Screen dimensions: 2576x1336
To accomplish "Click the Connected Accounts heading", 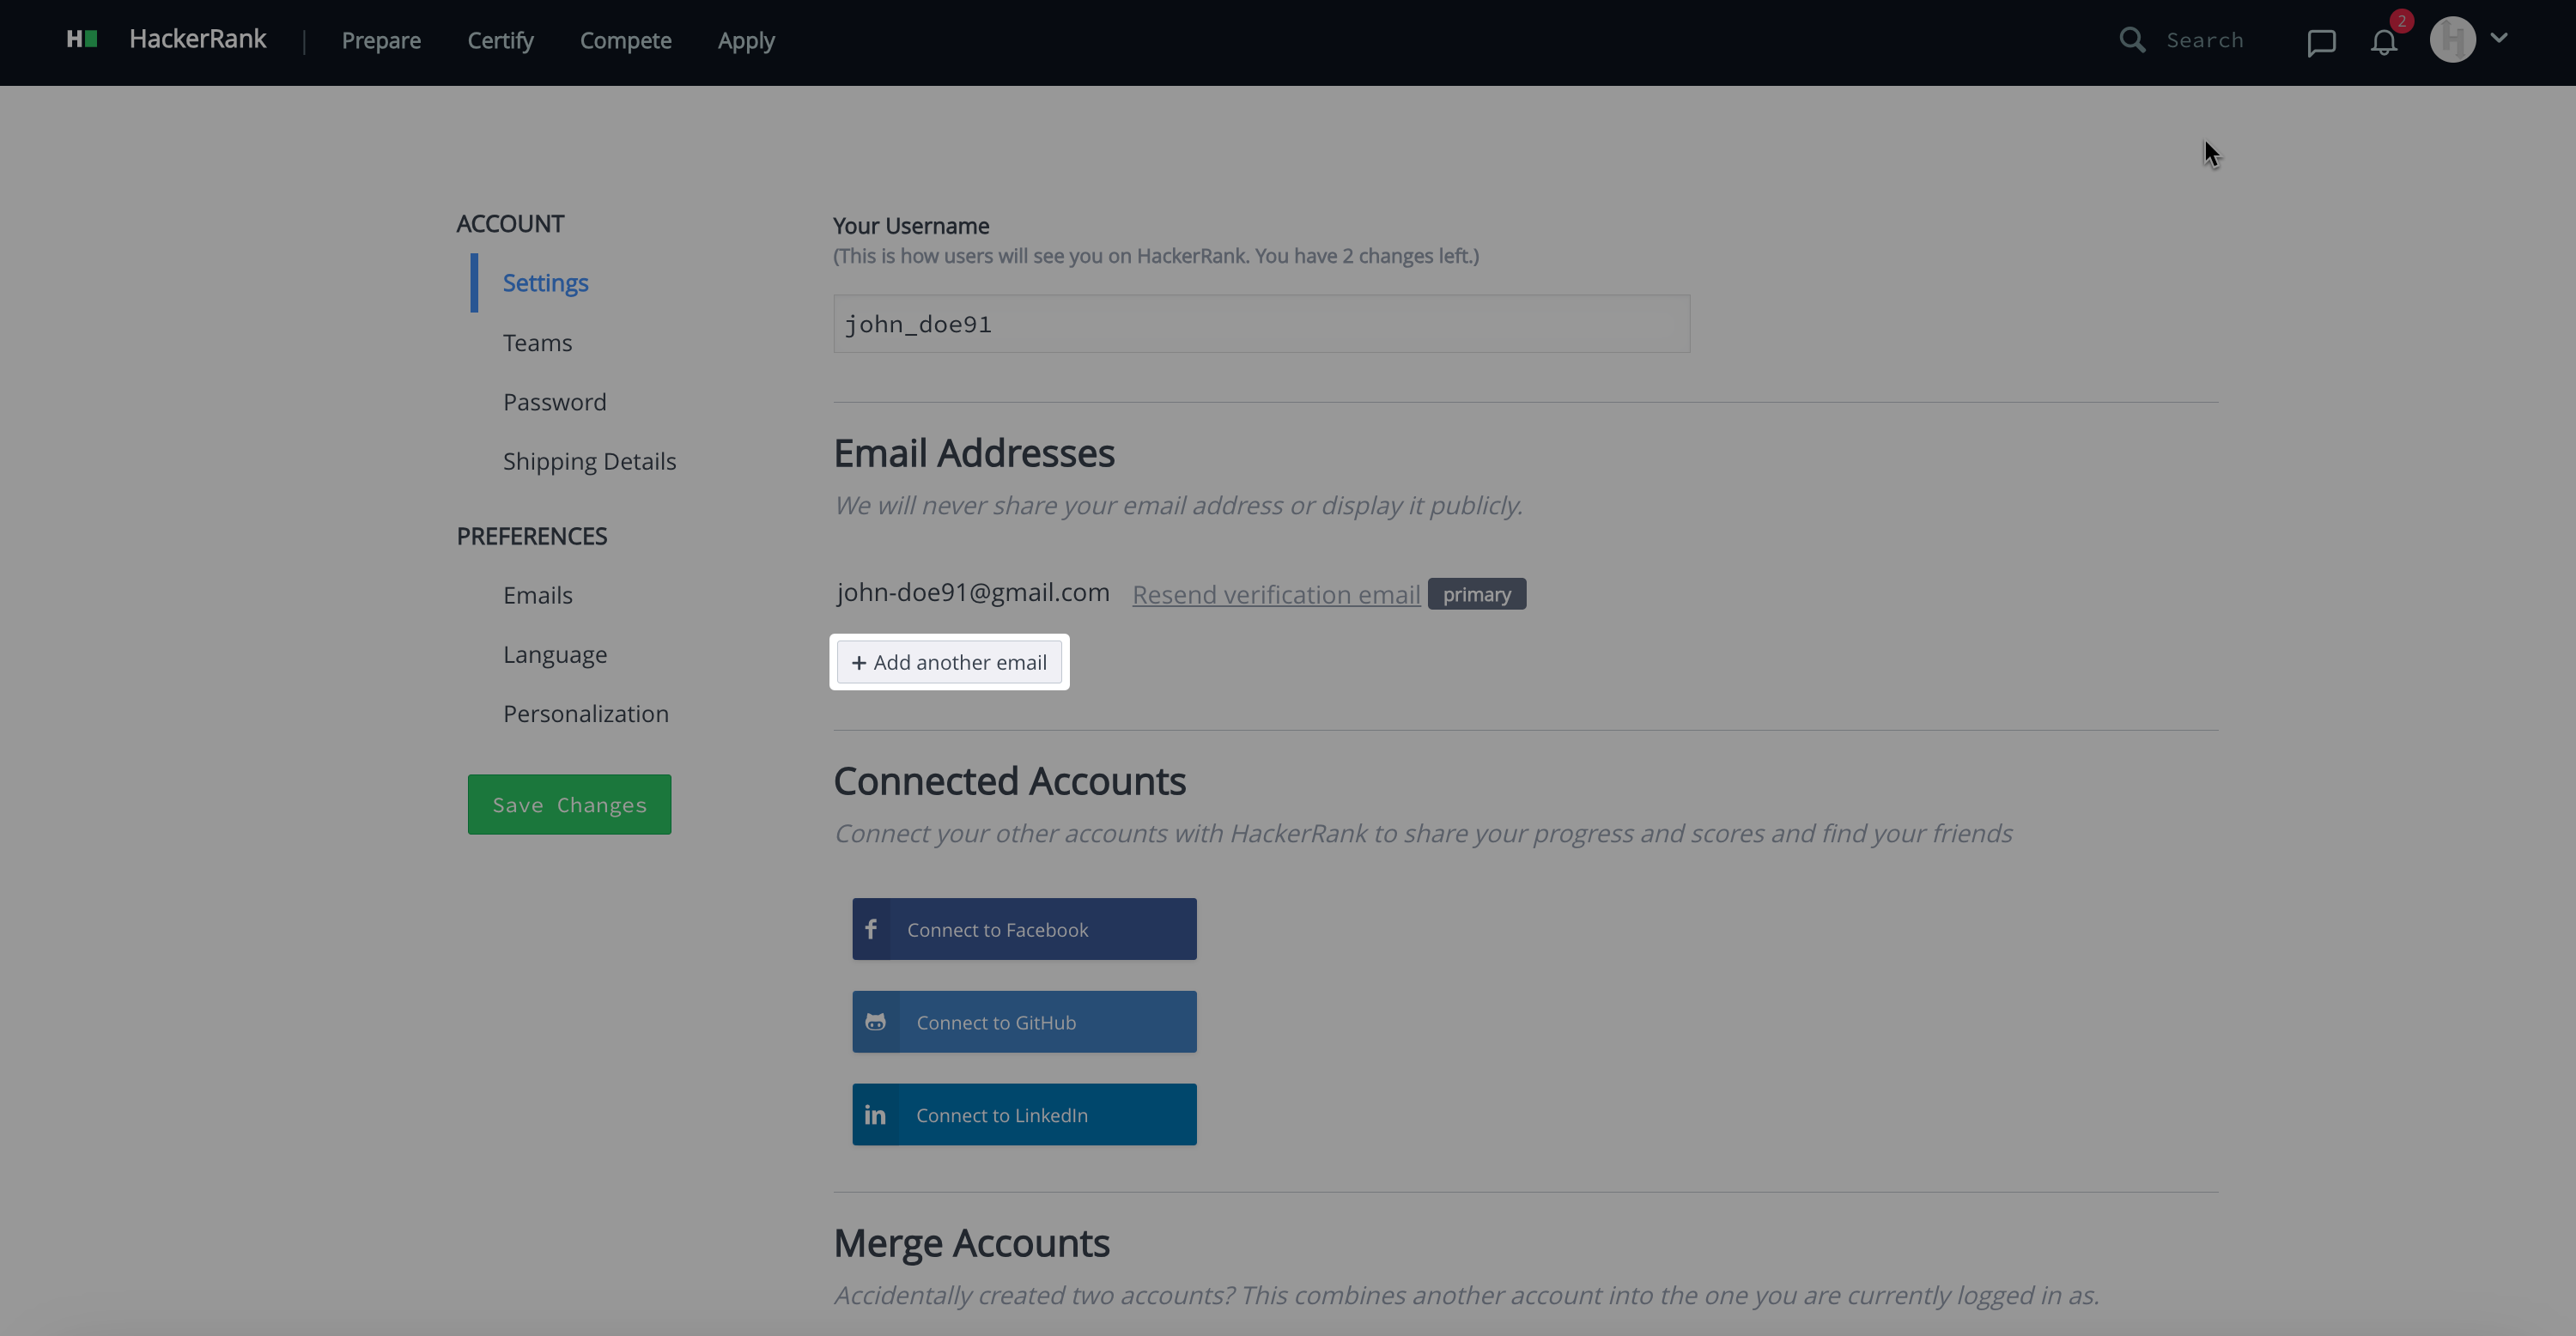I will click(1010, 781).
